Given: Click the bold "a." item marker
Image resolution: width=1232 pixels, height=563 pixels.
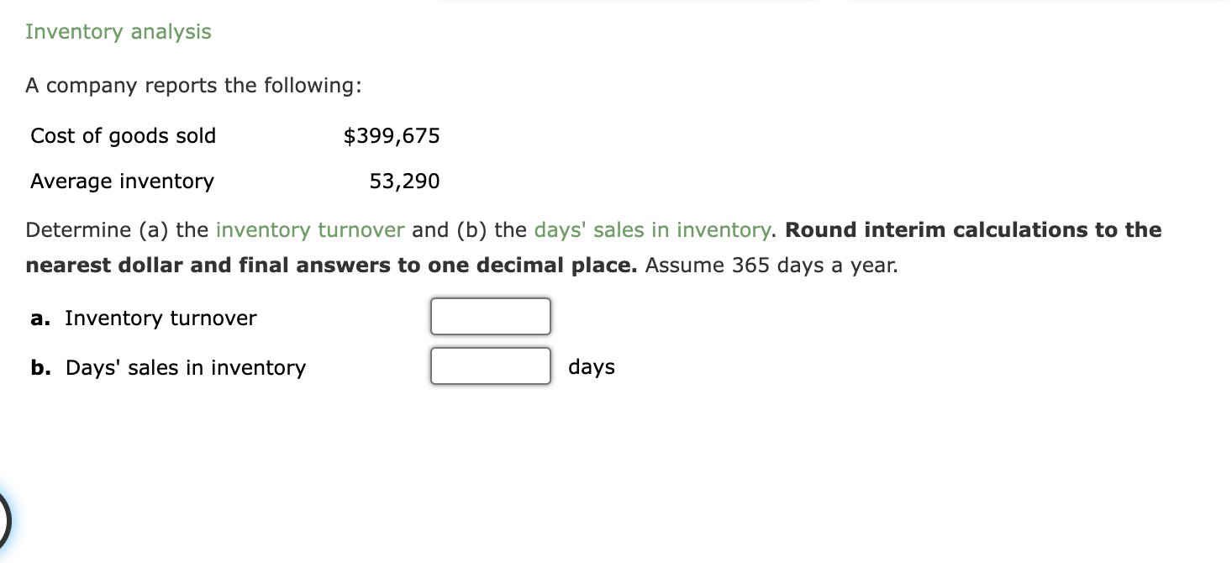Looking at the screenshot, I should pyautogui.click(x=39, y=318).
